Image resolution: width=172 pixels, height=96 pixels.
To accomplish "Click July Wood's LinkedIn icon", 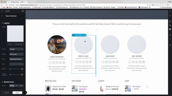I will pyautogui.click(x=144, y=62).
